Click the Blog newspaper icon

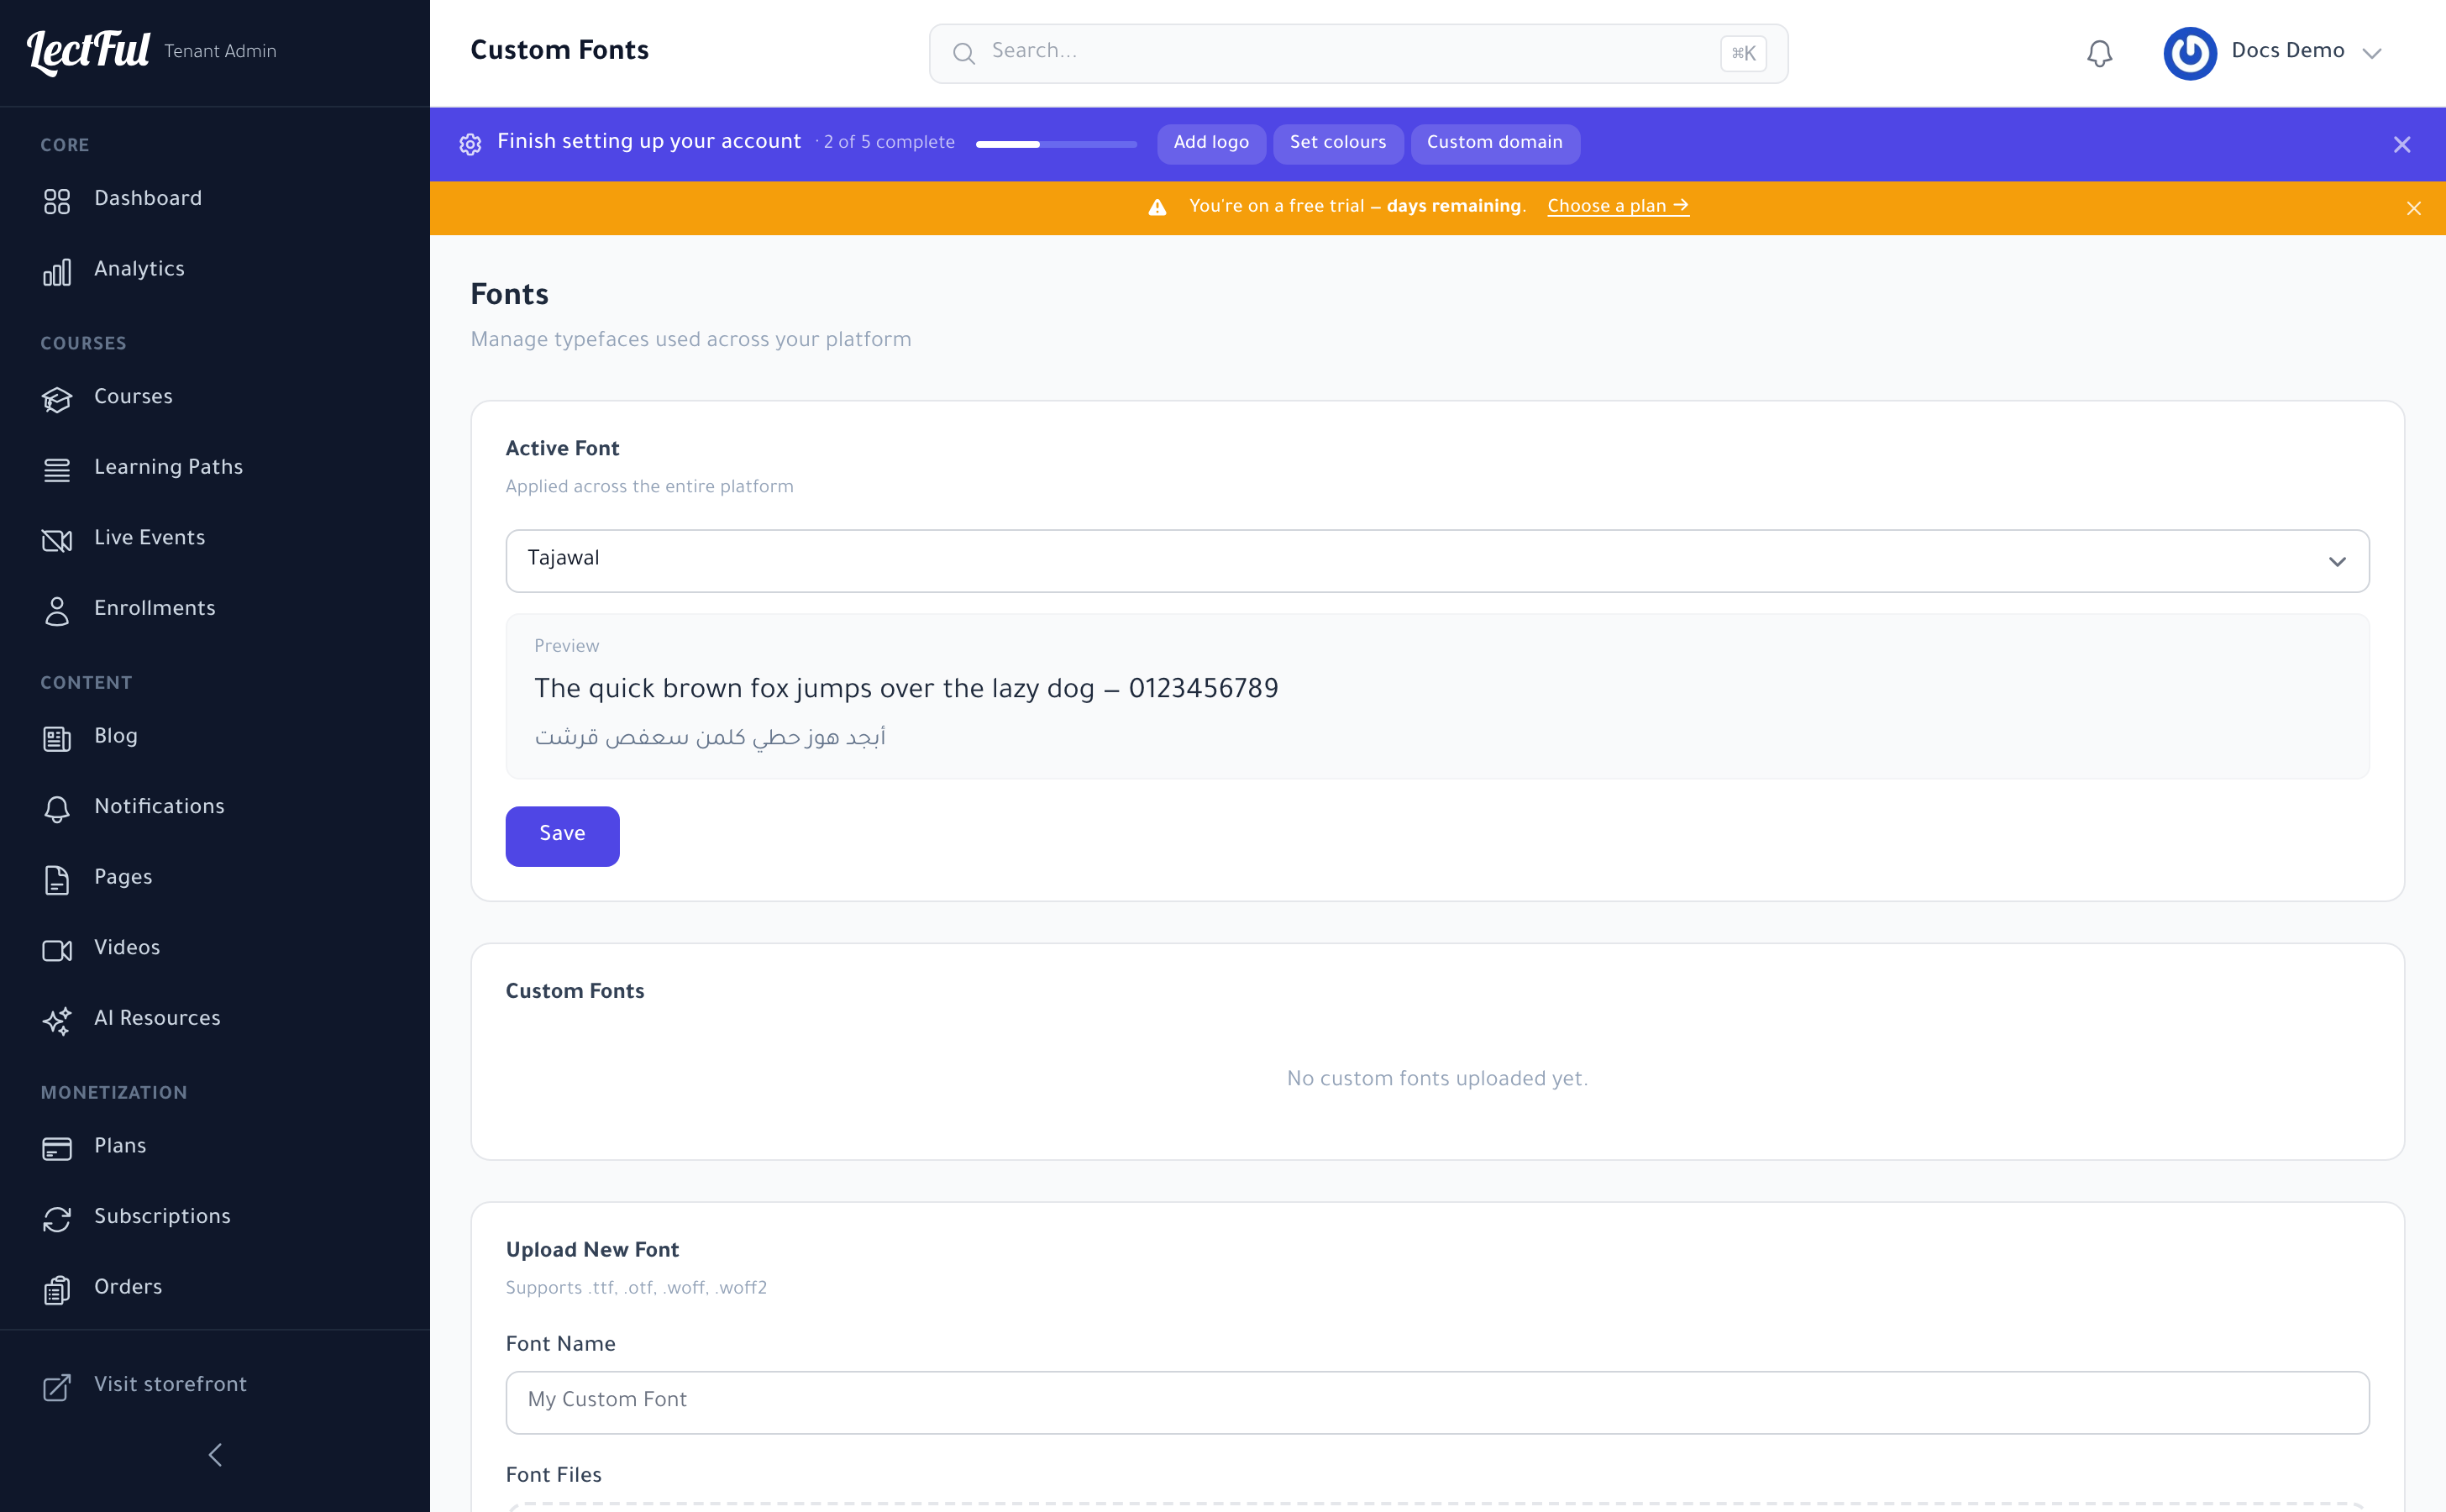tap(57, 739)
